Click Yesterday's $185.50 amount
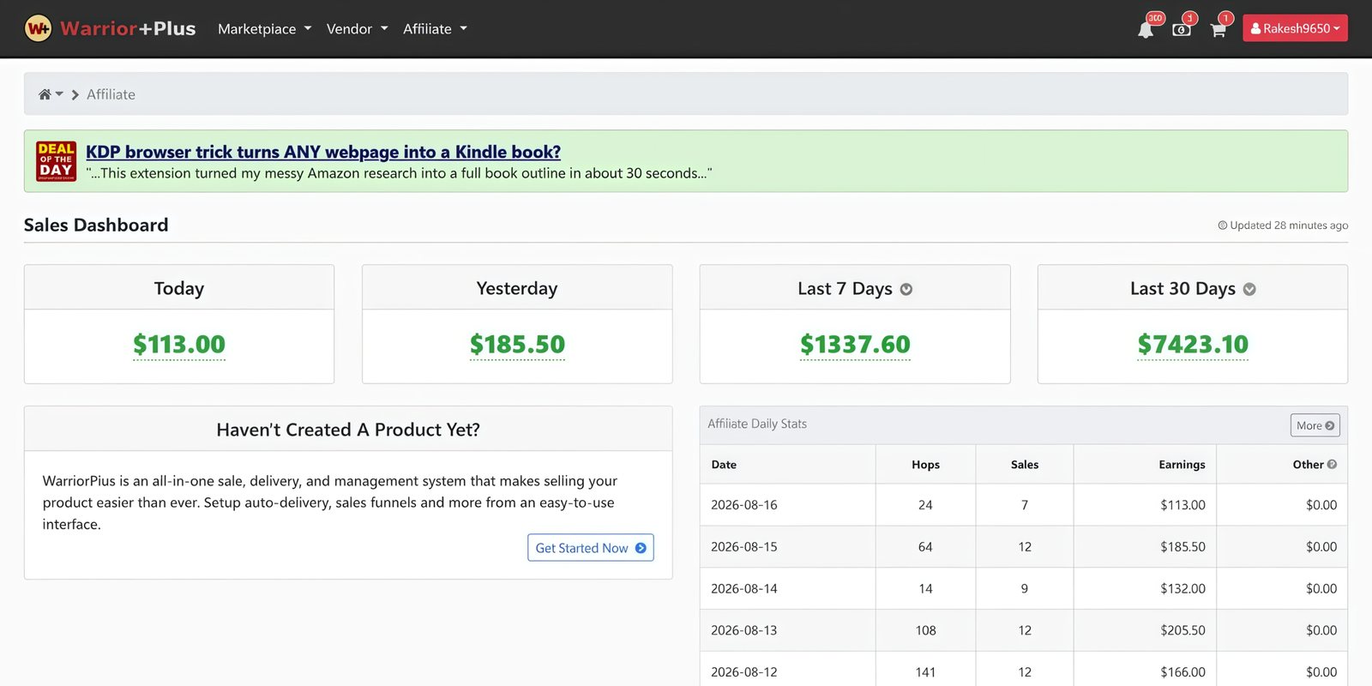The height and width of the screenshot is (686, 1372). click(517, 344)
